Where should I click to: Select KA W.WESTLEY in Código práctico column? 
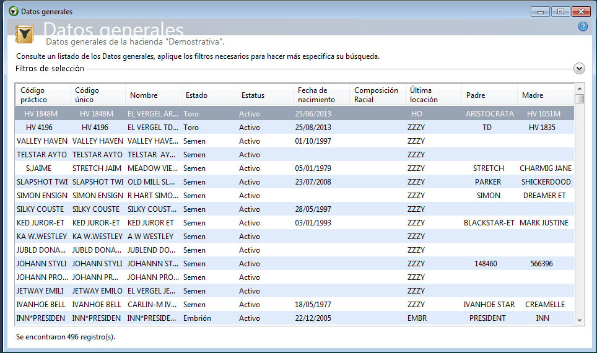(41, 237)
